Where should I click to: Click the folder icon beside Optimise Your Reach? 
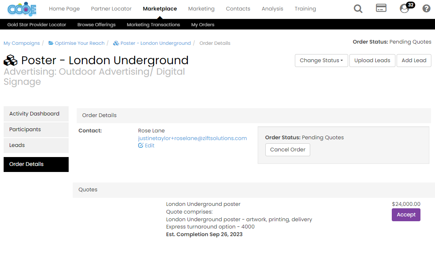click(x=51, y=43)
